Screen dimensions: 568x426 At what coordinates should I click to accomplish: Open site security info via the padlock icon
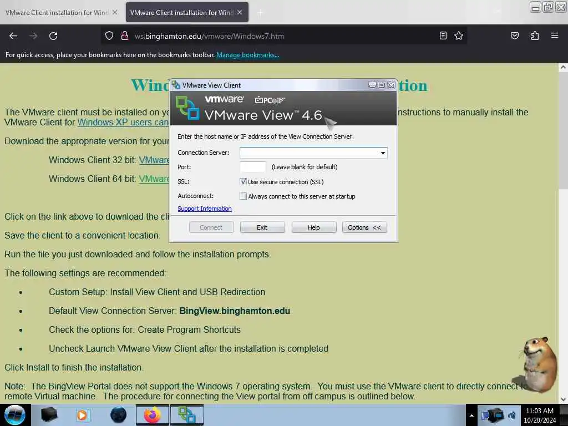pyautogui.click(x=125, y=36)
